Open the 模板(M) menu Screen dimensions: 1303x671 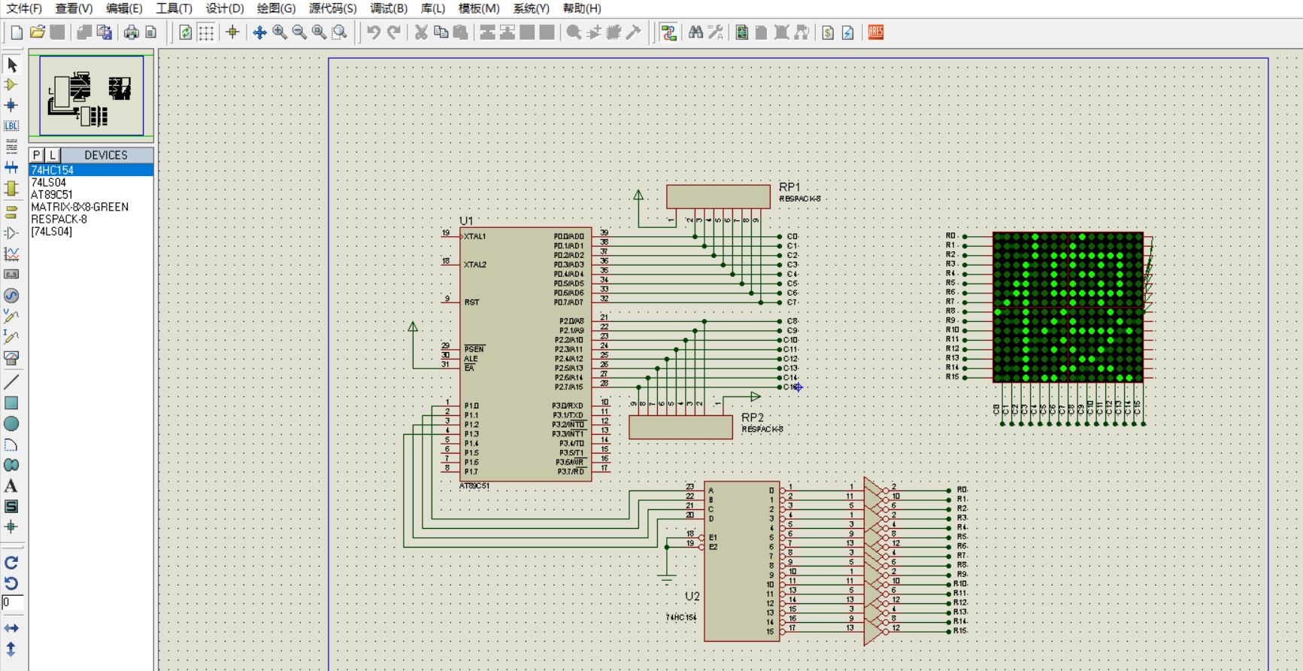479,8
